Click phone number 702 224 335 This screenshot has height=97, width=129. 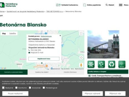tap(36, 50)
